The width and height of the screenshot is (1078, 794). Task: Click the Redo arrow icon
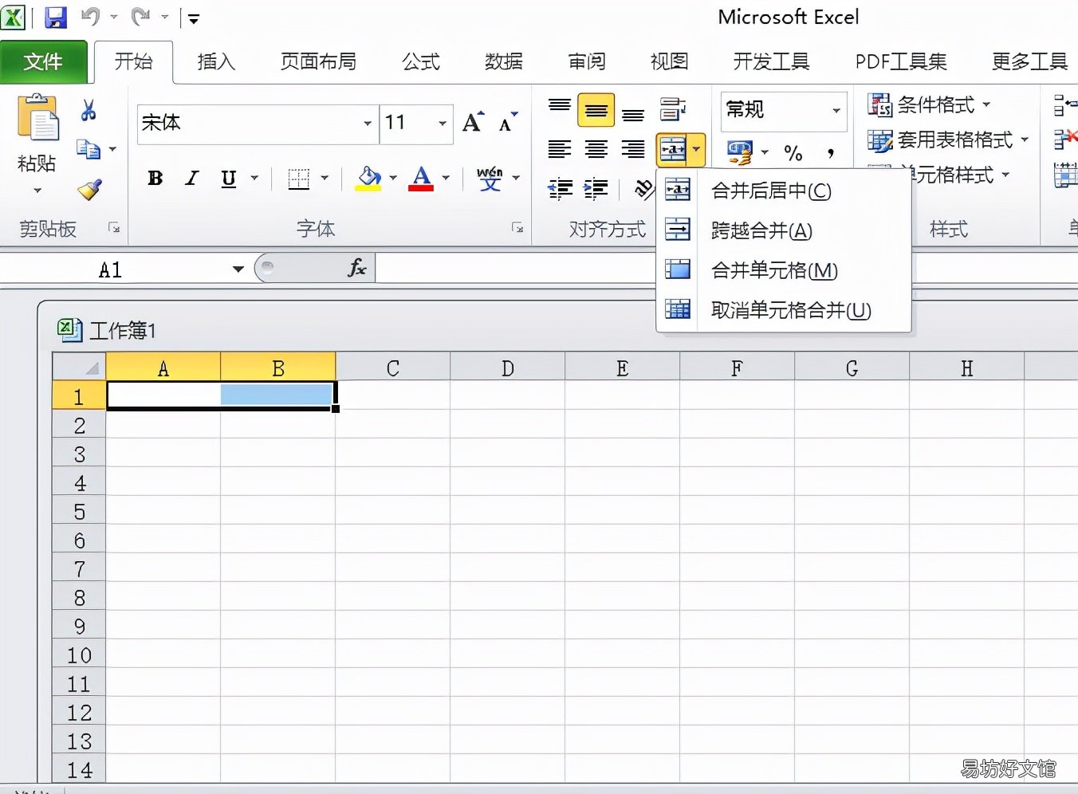tap(141, 16)
